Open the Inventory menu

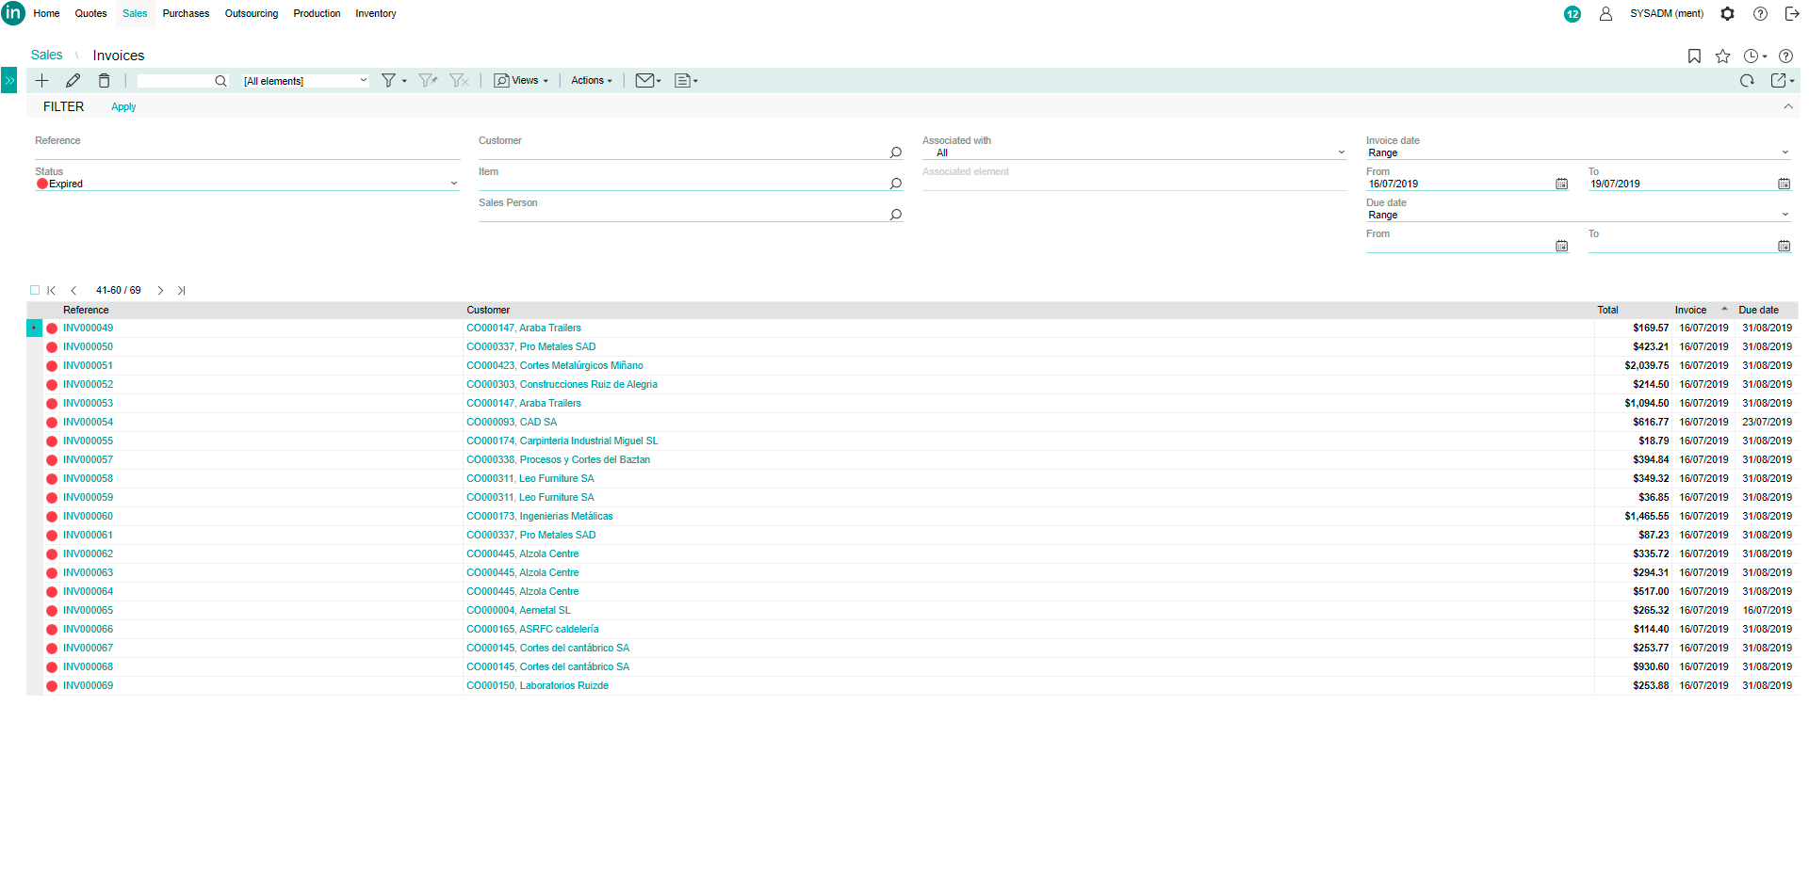click(375, 14)
